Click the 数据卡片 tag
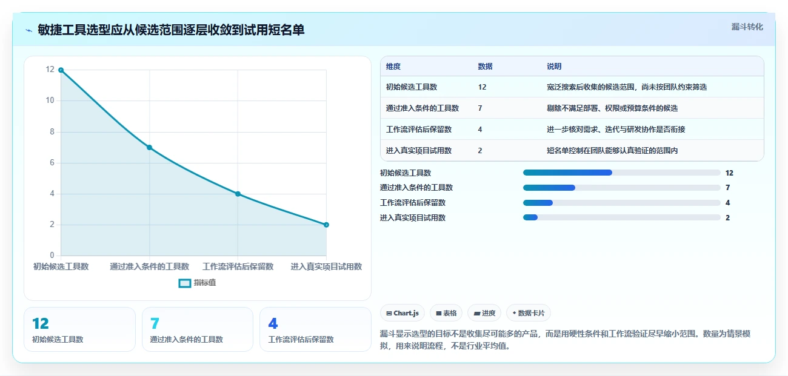Image resolution: width=788 pixels, height=376 pixels. click(x=529, y=313)
